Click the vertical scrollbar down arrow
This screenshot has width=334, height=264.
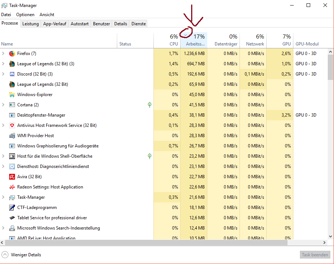click(x=330, y=236)
